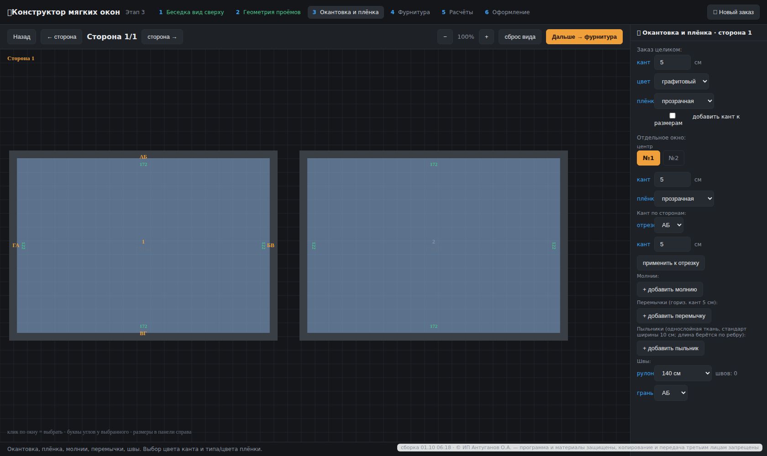Click the order-wide "кант" input field
The image size is (767, 456).
pyautogui.click(x=672, y=62)
